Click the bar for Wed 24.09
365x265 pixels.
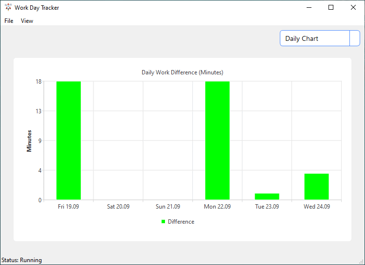click(x=316, y=187)
